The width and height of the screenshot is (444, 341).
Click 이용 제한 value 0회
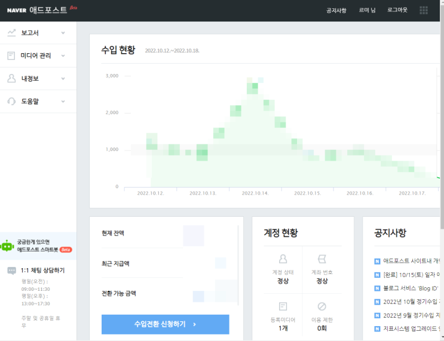(x=321, y=328)
